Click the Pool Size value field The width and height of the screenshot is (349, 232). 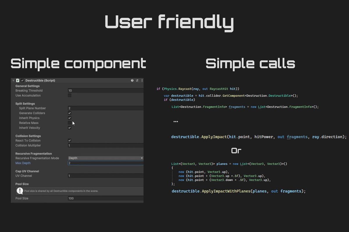pos(106,198)
